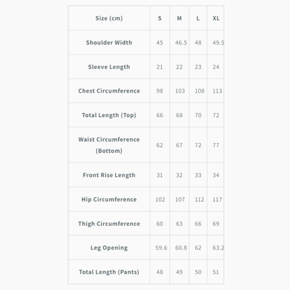This screenshot has width=290, height=290.
Task: Click the 46.5 shoulder width value
Action: pyautogui.click(x=181, y=43)
